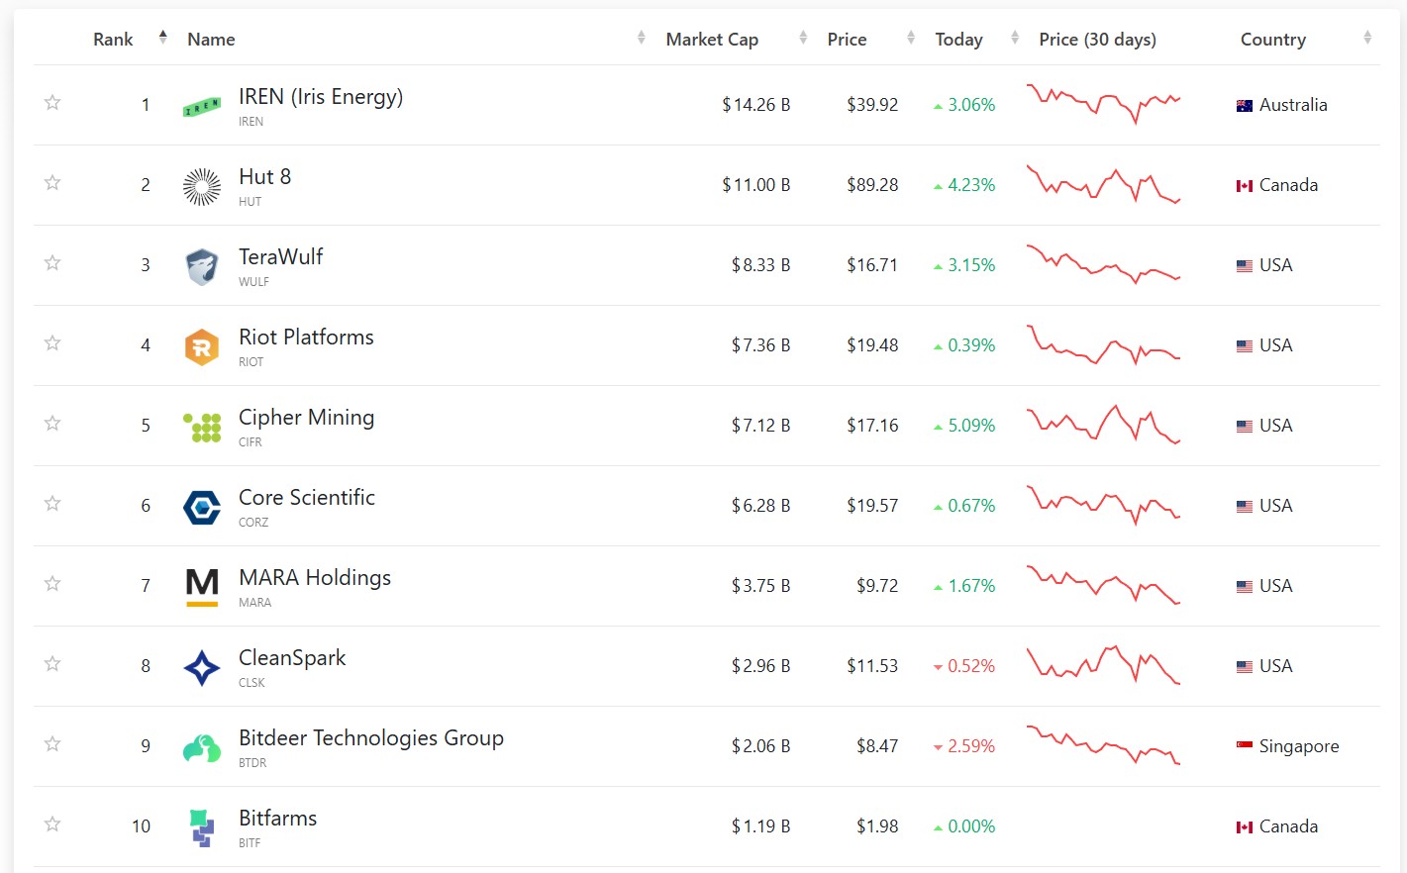This screenshot has width=1407, height=873.
Task: Click the Today column header
Action: click(x=958, y=40)
